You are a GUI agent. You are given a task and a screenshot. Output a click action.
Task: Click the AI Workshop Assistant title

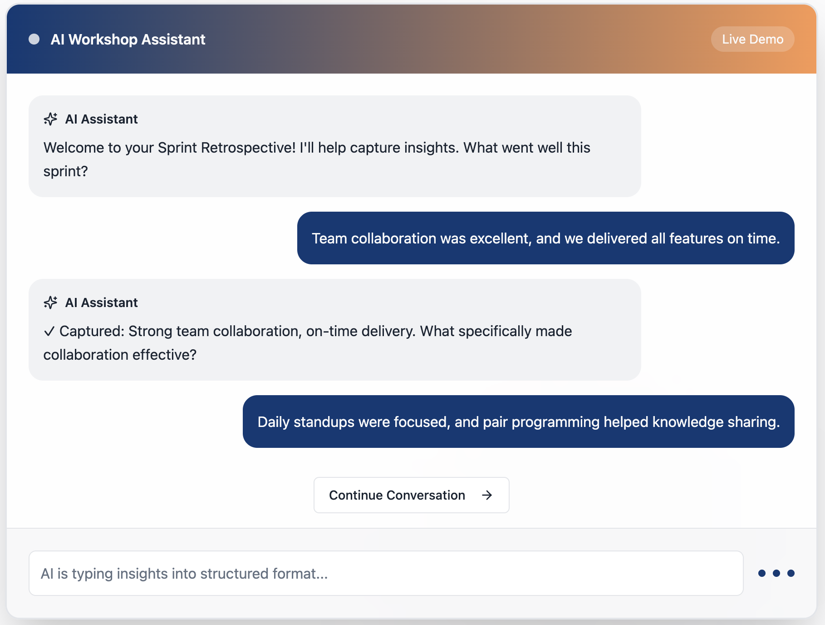pyautogui.click(x=128, y=40)
